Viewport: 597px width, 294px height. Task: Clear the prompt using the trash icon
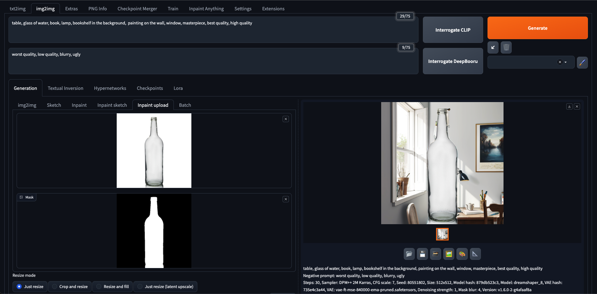pos(506,47)
